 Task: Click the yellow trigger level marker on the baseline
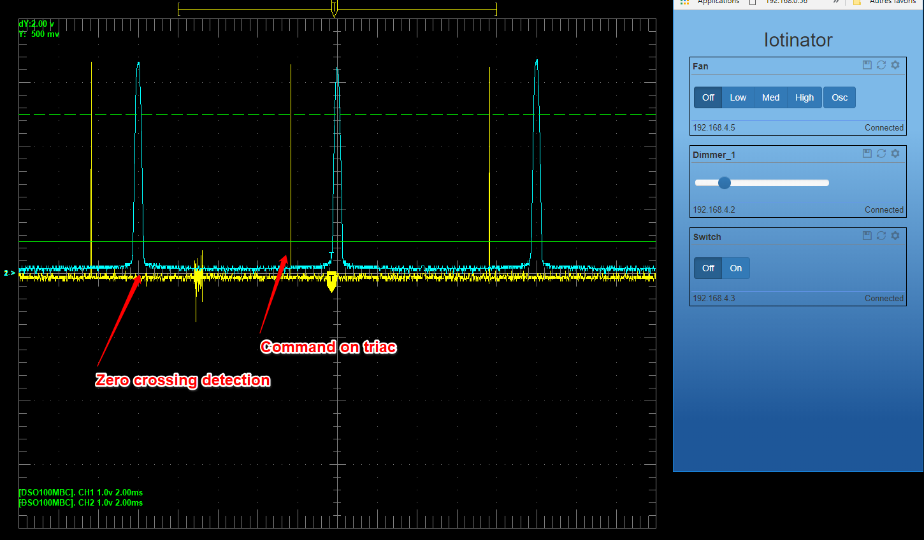pyautogui.click(x=331, y=282)
